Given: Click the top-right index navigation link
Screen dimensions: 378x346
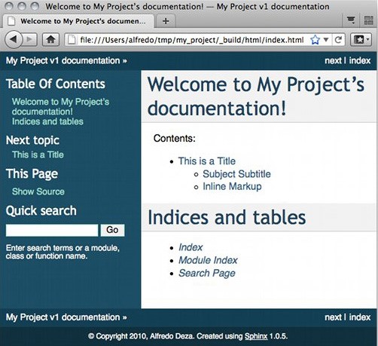Looking at the screenshot, I should [x=360, y=60].
